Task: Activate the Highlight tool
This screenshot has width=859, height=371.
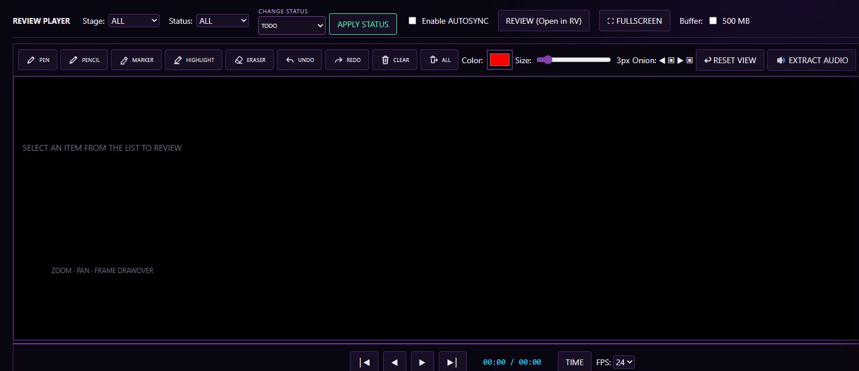Action: pyautogui.click(x=194, y=60)
